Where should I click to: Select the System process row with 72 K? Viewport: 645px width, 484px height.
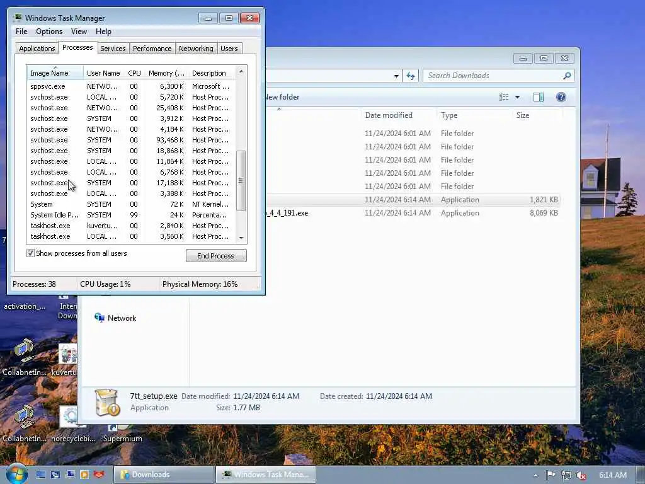(x=132, y=204)
